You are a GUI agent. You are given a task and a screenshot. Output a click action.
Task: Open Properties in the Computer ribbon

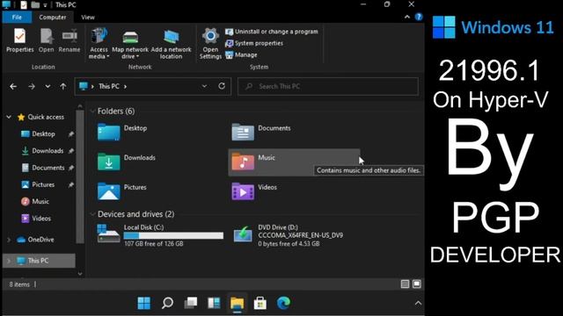click(19, 41)
